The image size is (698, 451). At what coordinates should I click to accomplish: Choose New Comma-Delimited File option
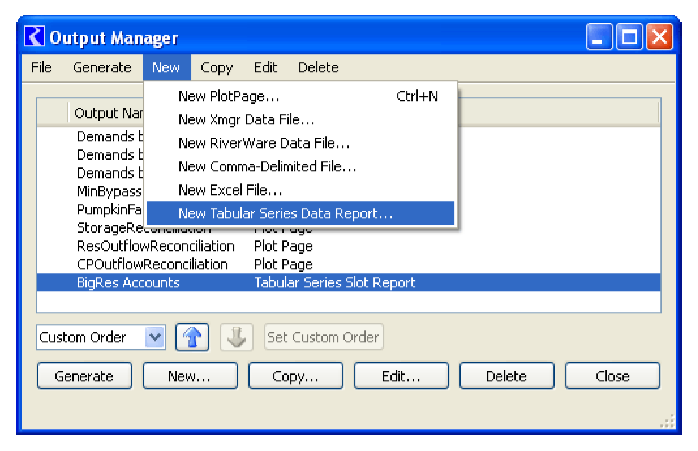pos(267,167)
